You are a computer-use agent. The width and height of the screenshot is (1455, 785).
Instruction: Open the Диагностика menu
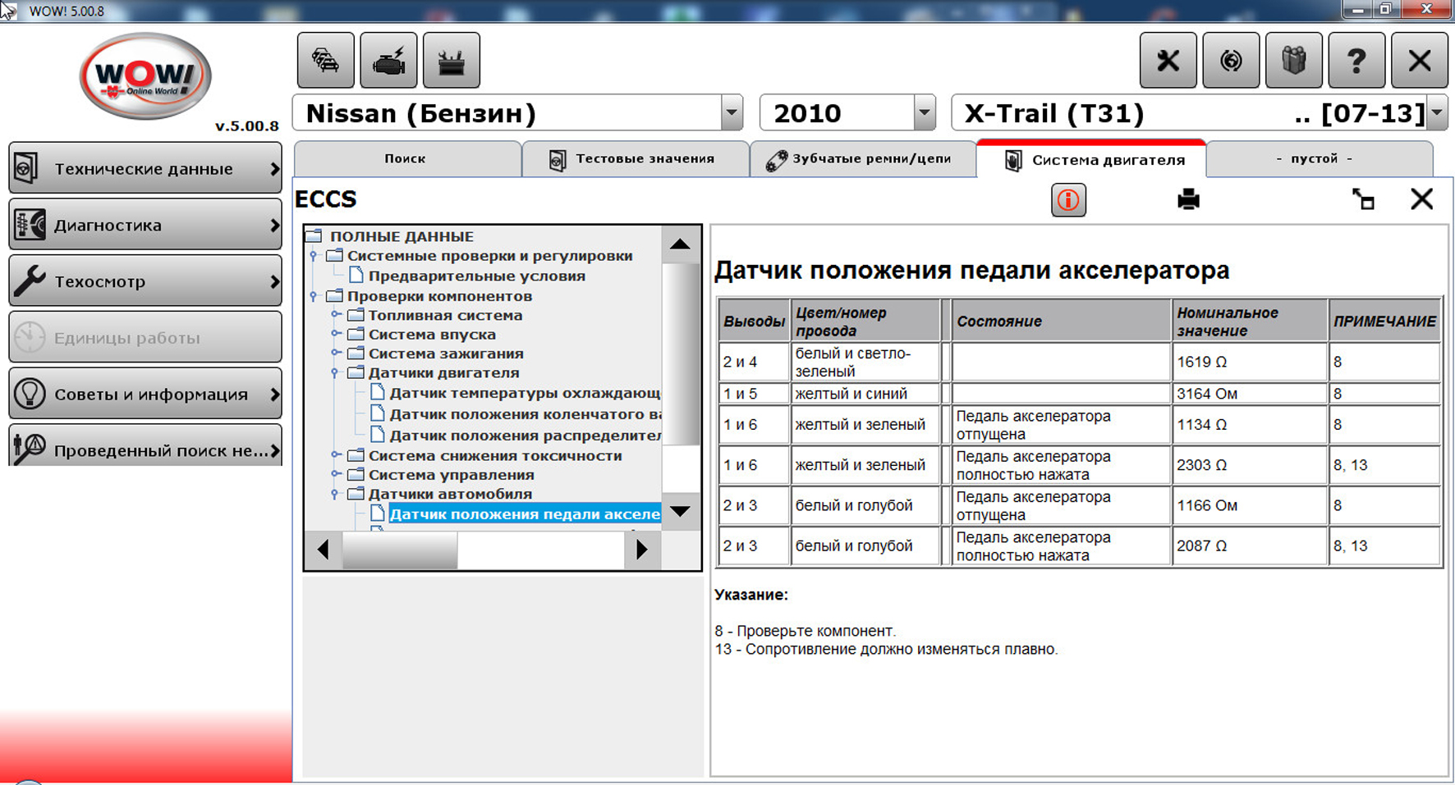[145, 225]
